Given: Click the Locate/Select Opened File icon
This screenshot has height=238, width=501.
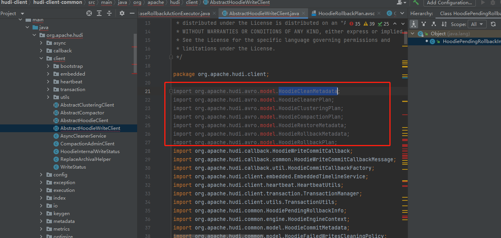Looking at the screenshot, I should (x=89, y=13).
